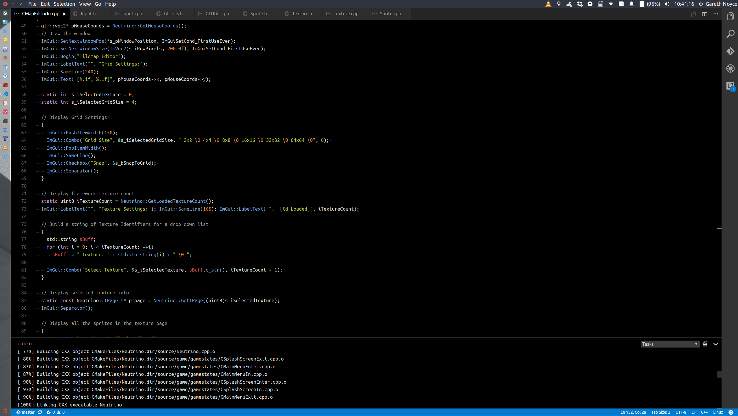This screenshot has width=738, height=416.
Task: Click line number 85 in the gutter
Action: (24, 300)
